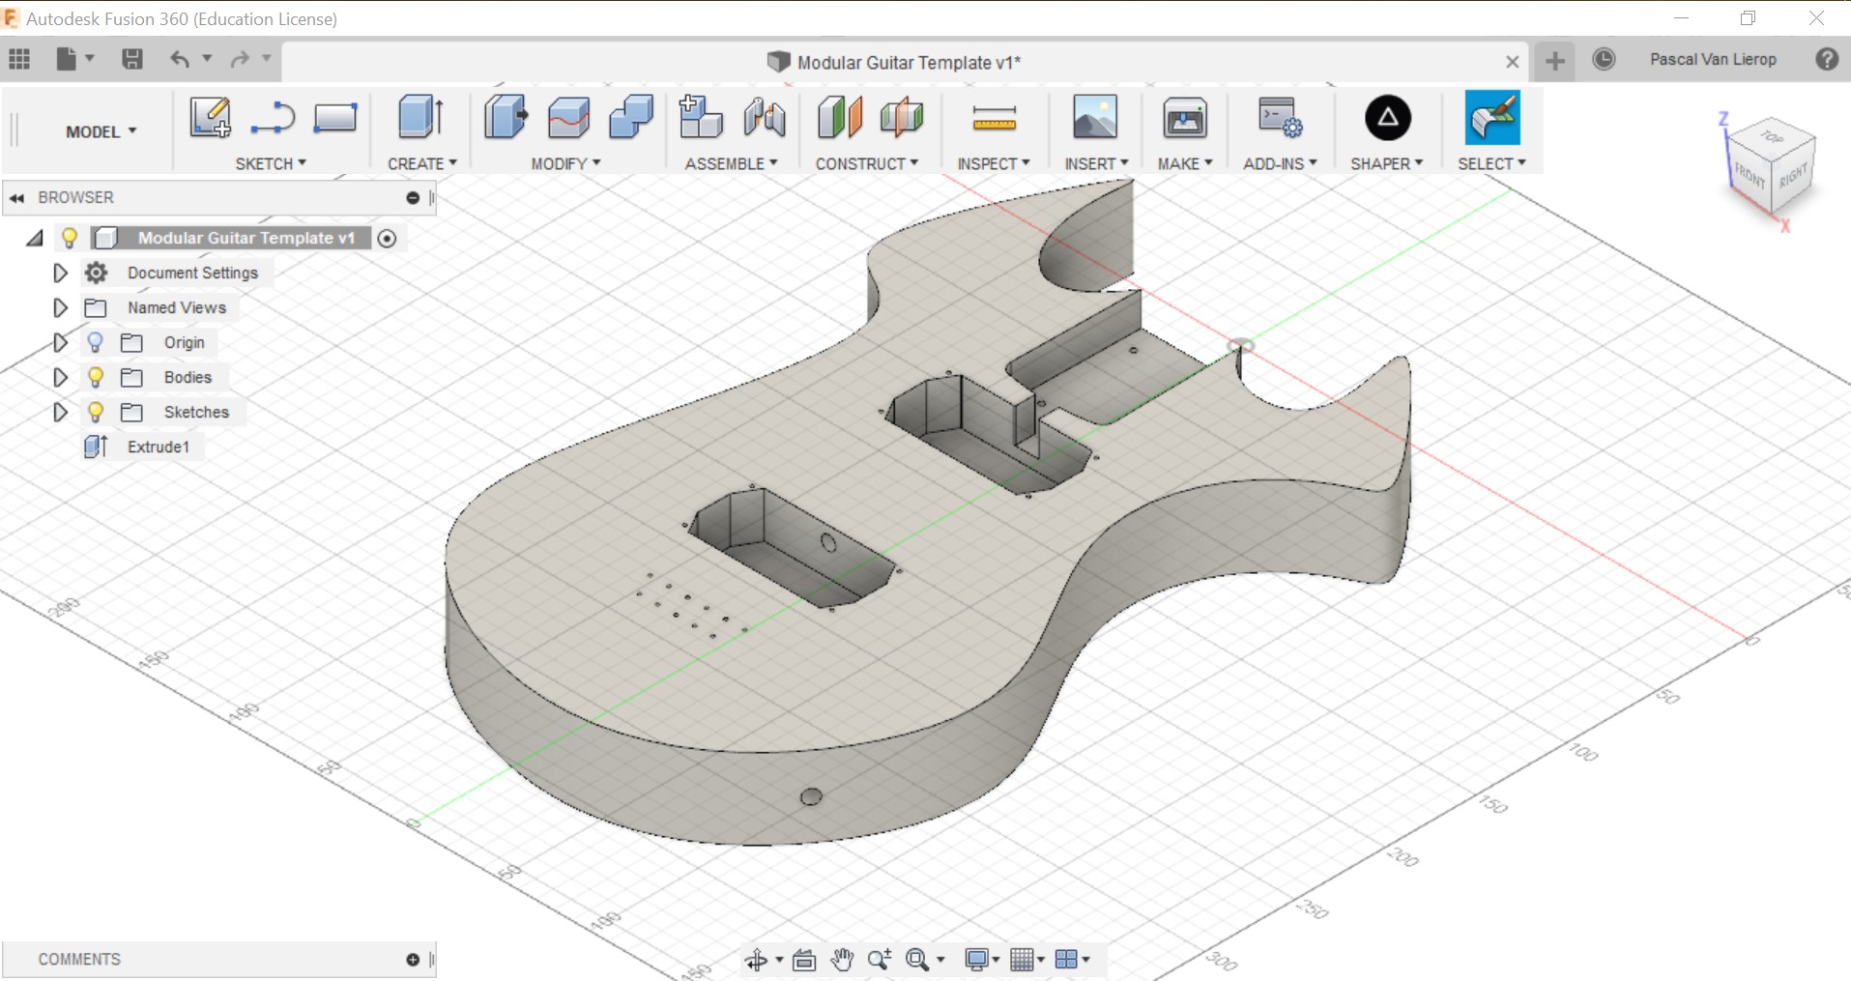Launch the Shaper utilities icon
Viewport: 1851px width, 981px height.
click(1388, 118)
